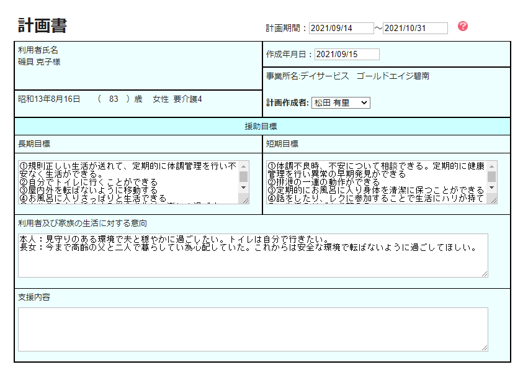Image resolution: width=528 pixels, height=372 pixels.
Task: Click the 短期目標 textarea resize handle
Action: coord(493,200)
